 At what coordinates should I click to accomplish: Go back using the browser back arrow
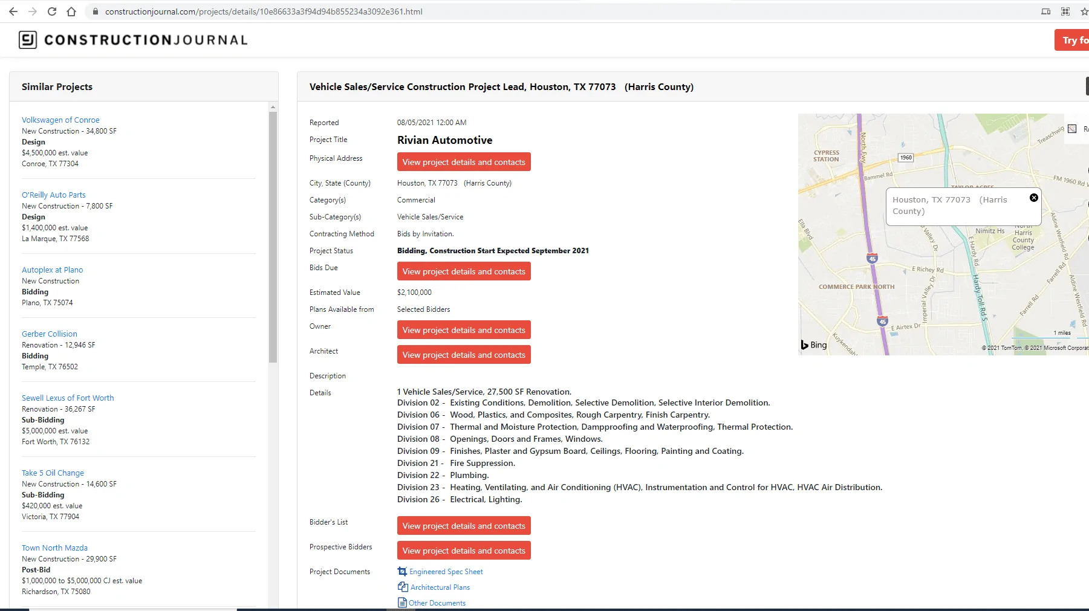(13, 11)
